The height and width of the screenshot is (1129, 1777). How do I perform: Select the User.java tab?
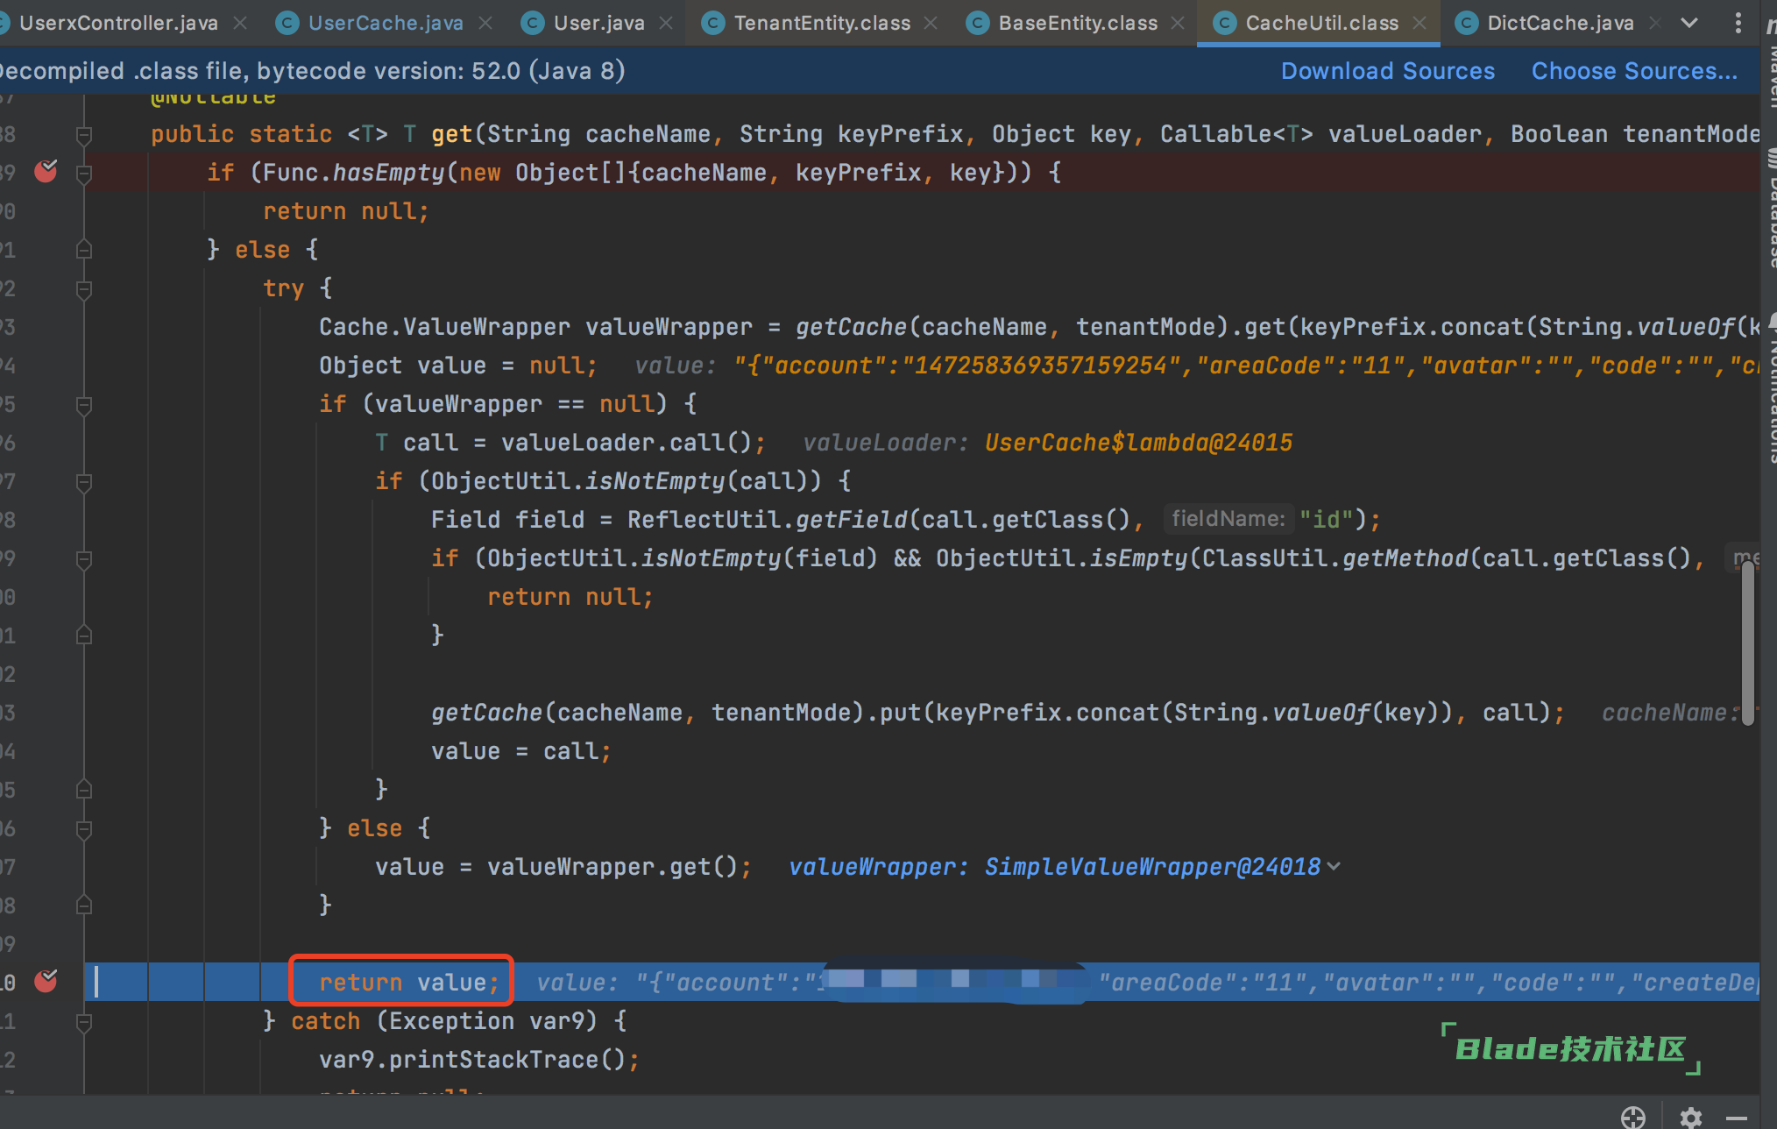[x=584, y=23]
